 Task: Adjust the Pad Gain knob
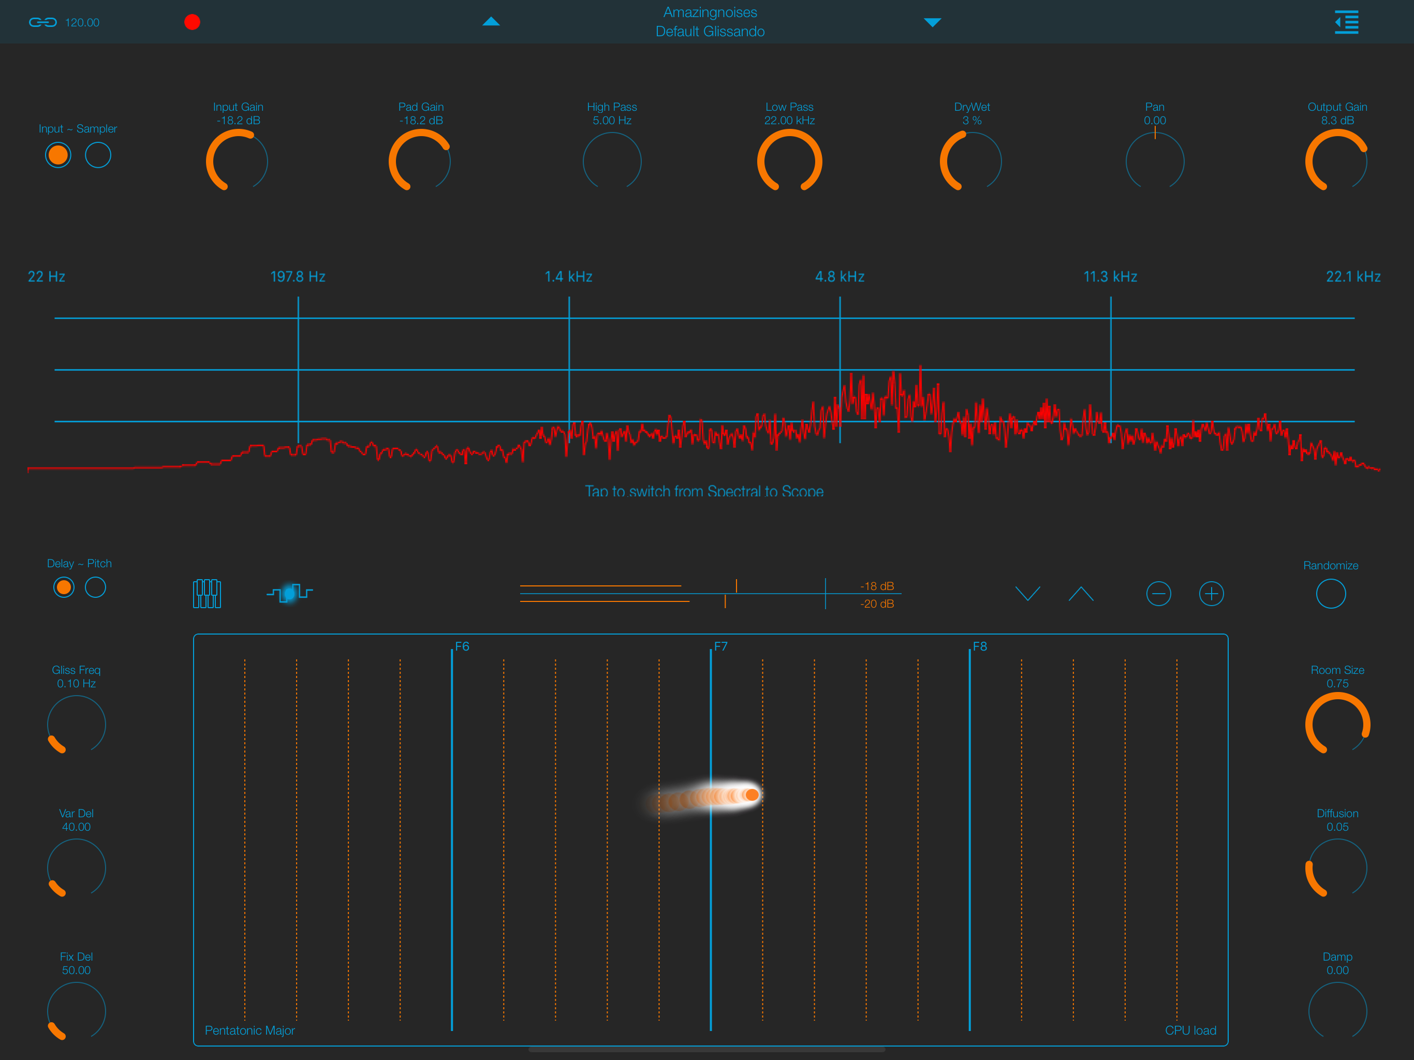[420, 161]
